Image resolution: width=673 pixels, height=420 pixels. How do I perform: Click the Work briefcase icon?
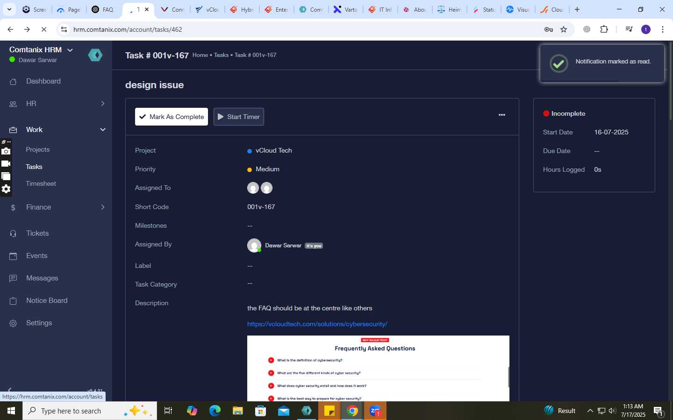pos(13,130)
